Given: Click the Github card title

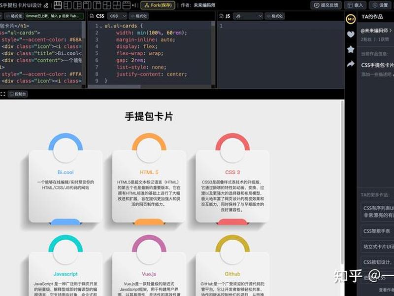Looking at the screenshot, I should (232, 274).
